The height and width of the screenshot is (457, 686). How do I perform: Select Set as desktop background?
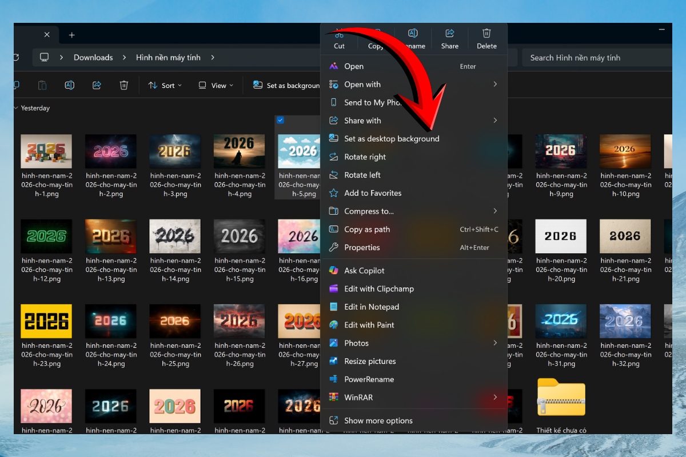[x=392, y=139]
